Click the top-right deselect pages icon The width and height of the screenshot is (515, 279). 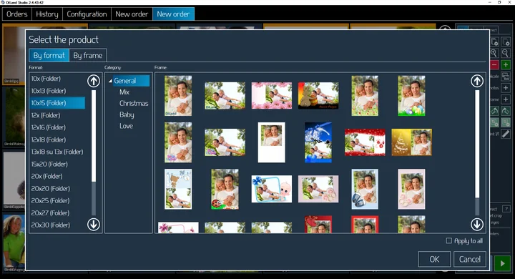[506, 41]
